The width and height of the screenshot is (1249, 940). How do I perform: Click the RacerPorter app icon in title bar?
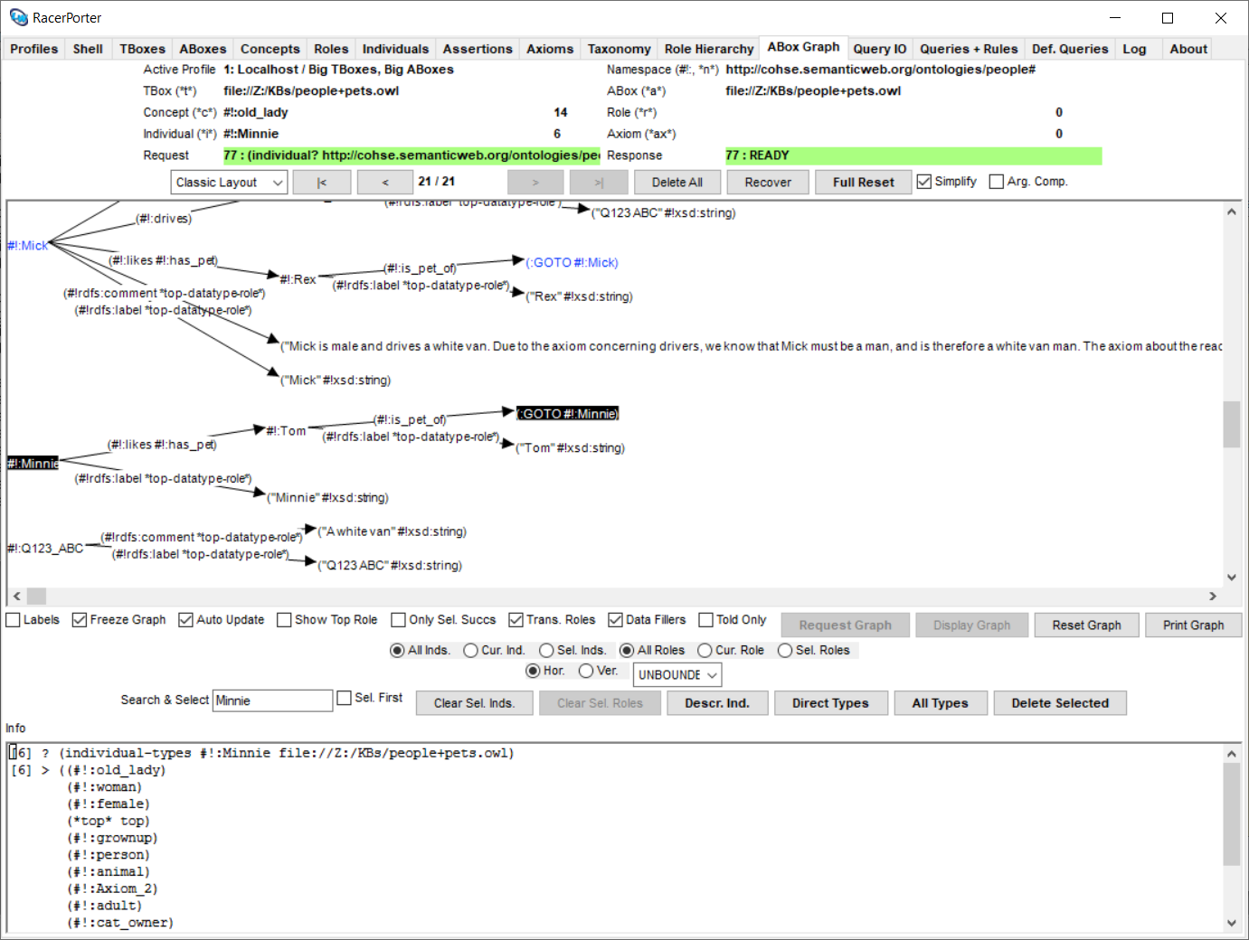coord(18,17)
